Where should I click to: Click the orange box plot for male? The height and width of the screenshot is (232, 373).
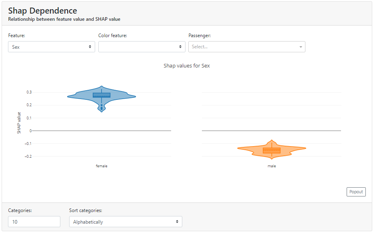click(271, 150)
